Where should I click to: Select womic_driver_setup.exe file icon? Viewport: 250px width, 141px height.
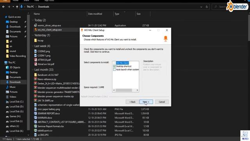coord(36,25)
